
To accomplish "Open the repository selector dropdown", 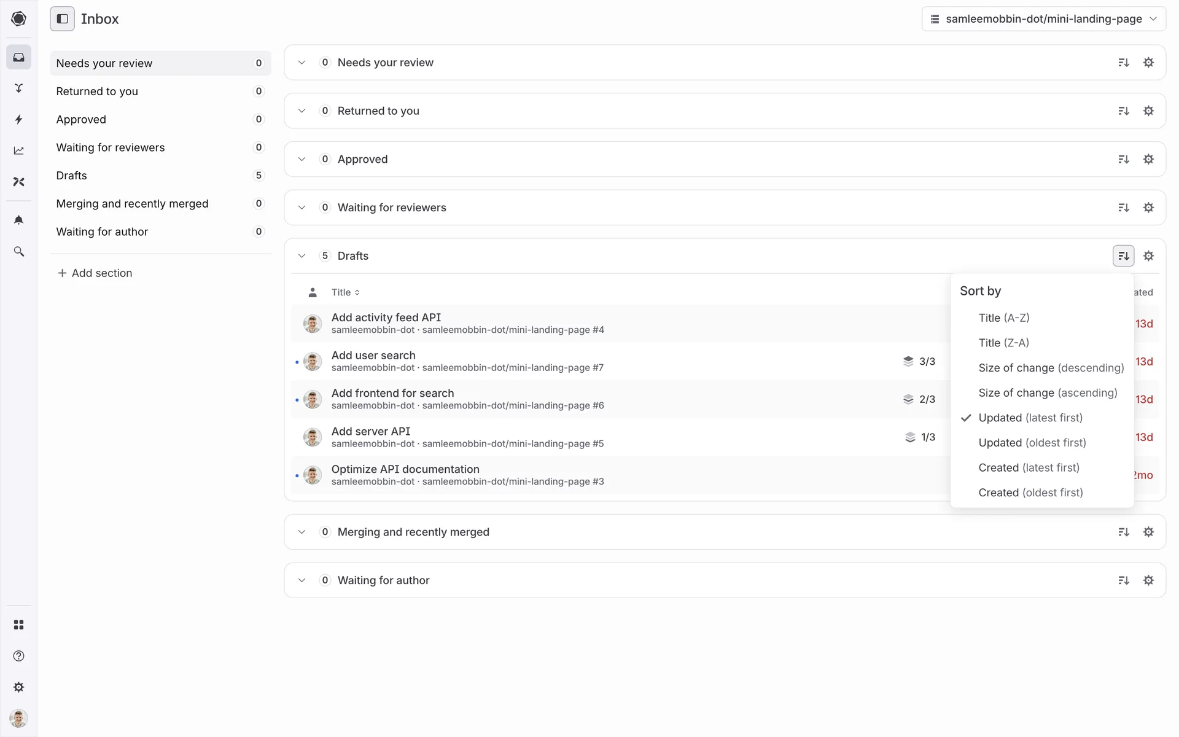I will pyautogui.click(x=1043, y=19).
